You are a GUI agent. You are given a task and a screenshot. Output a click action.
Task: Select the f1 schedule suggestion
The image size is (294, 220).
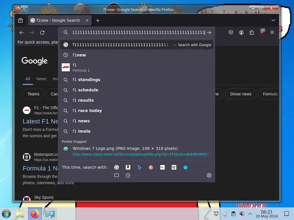pyautogui.click(x=136, y=90)
